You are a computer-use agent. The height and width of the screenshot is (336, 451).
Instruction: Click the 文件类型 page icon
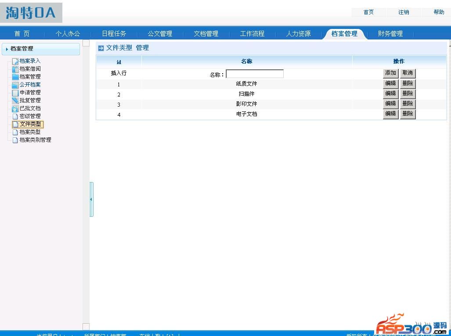[x=15, y=124]
